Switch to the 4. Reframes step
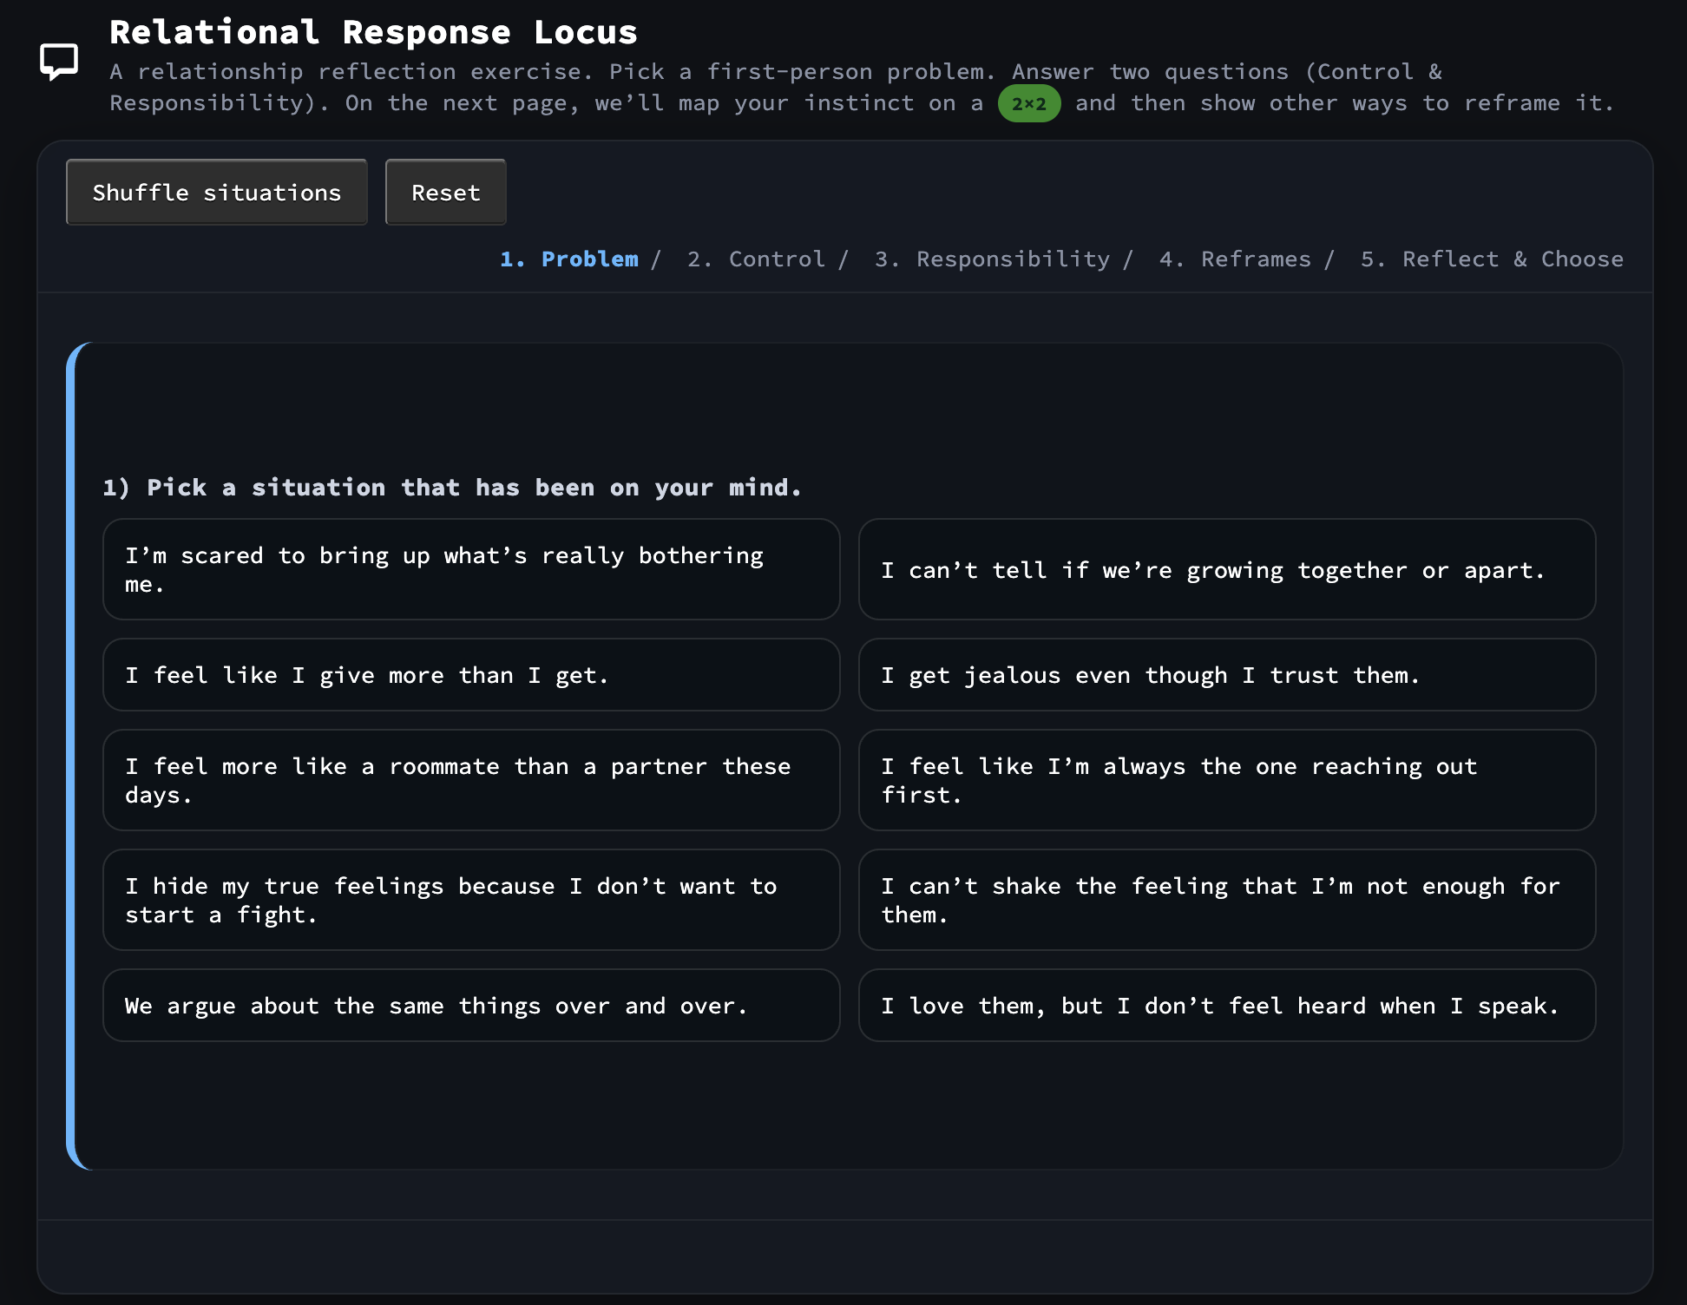 click(1235, 259)
